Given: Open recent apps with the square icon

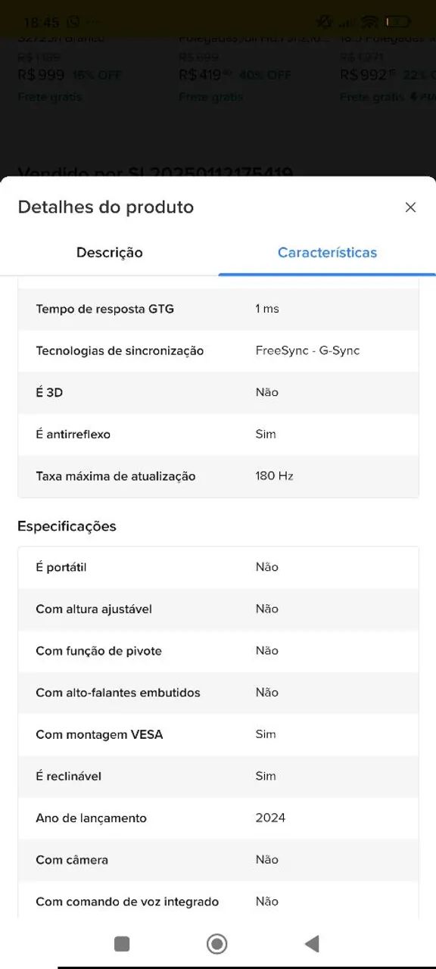Looking at the screenshot, I should click(x=121, y=944).
